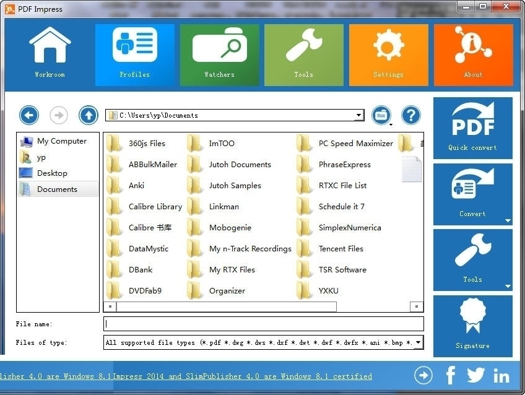This screenshot has width=525, height=395.
Task: Expand the path dropdown for C:\Users\yp\Documents
Action: [358, 115]
